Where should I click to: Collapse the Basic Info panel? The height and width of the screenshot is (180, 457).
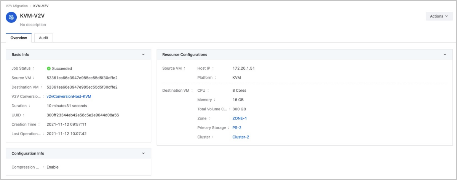pos(143,54)
